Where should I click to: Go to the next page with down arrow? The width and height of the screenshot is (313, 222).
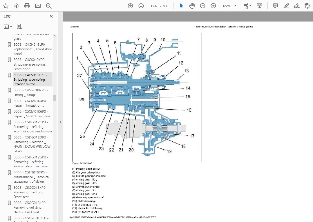click(x=141, y=6)
